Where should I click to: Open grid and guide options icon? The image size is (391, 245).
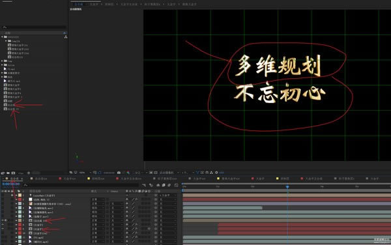pos(94,173)
